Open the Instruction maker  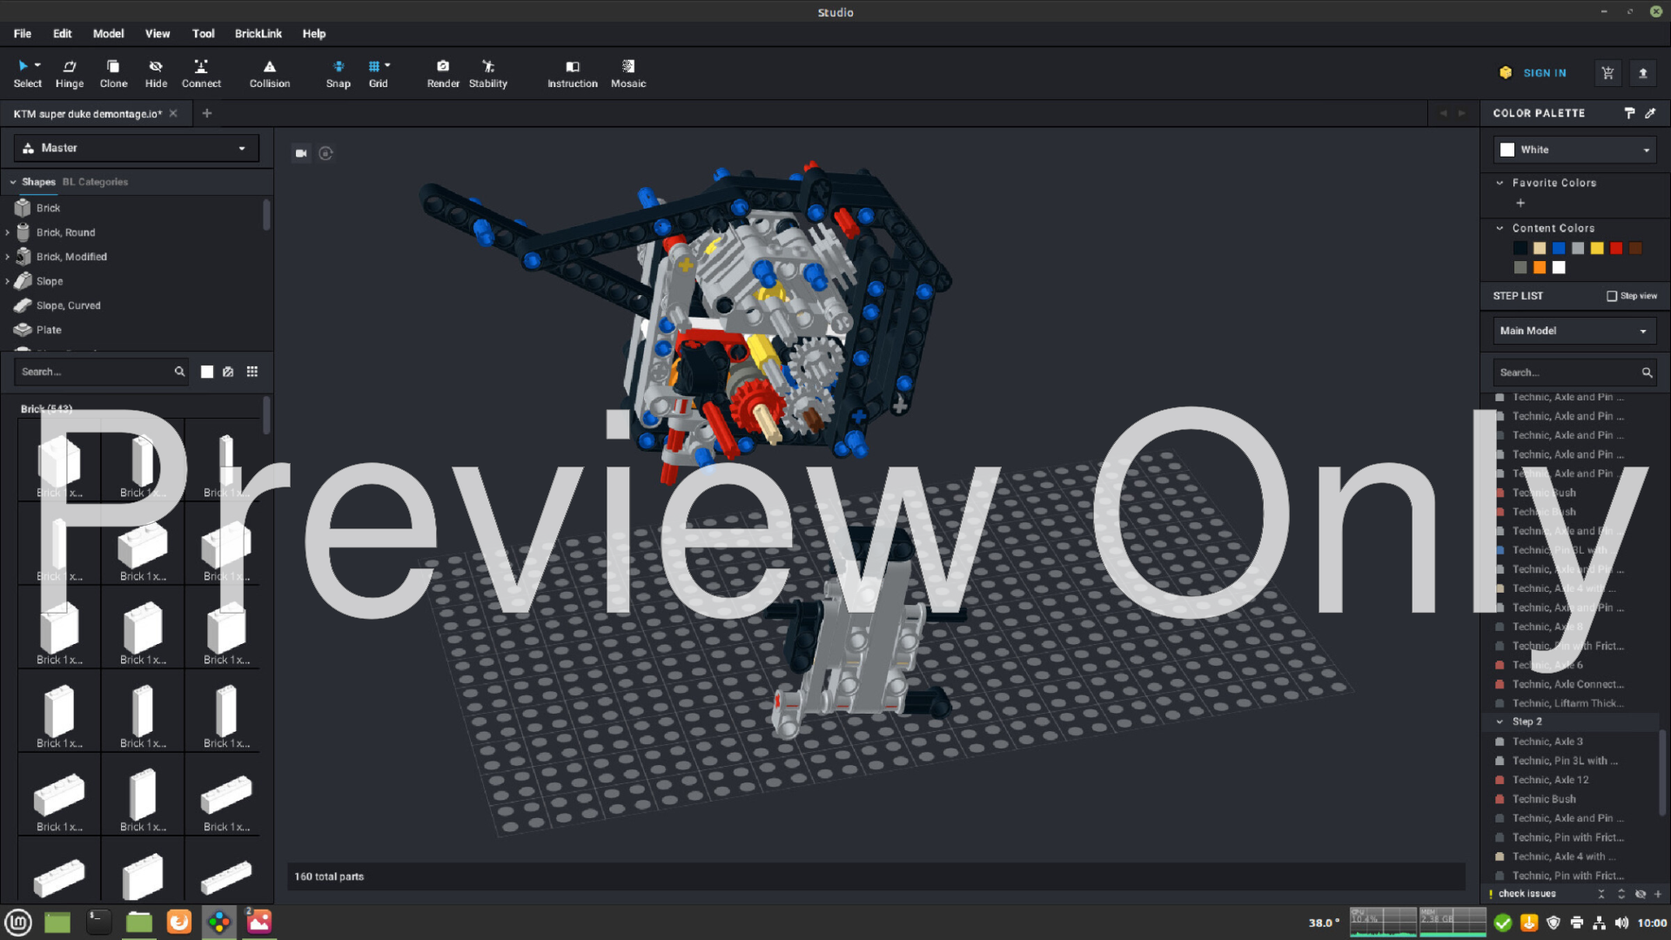pos(572,73)
